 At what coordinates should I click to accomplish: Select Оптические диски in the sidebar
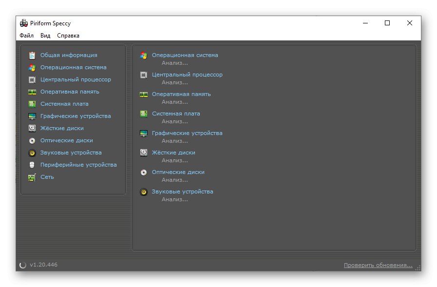click(67, 140)
